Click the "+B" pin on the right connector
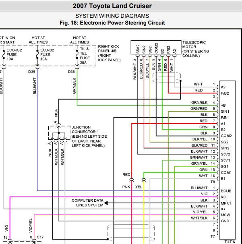 223,105
